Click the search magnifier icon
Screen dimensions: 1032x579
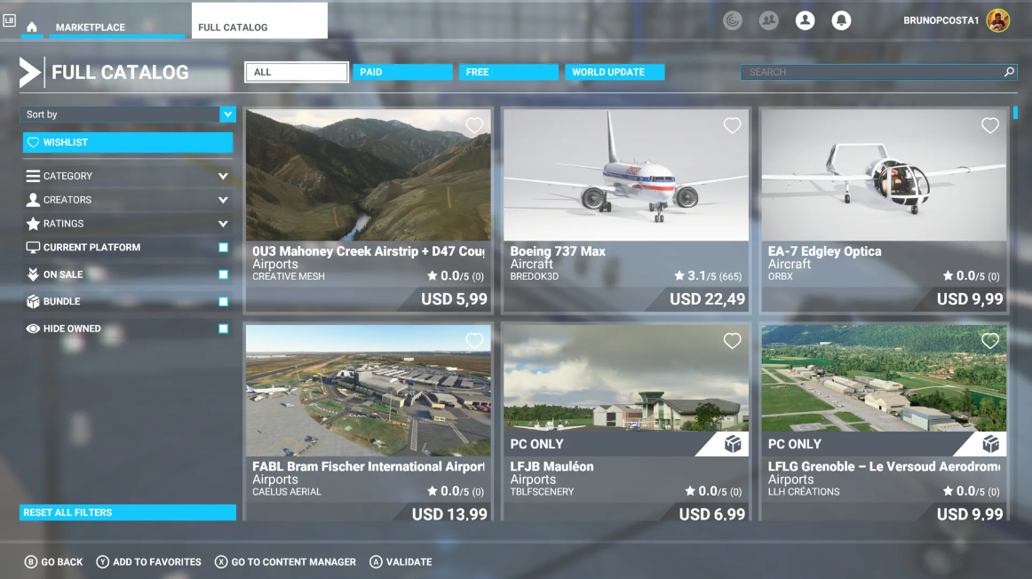[1009, 72]
